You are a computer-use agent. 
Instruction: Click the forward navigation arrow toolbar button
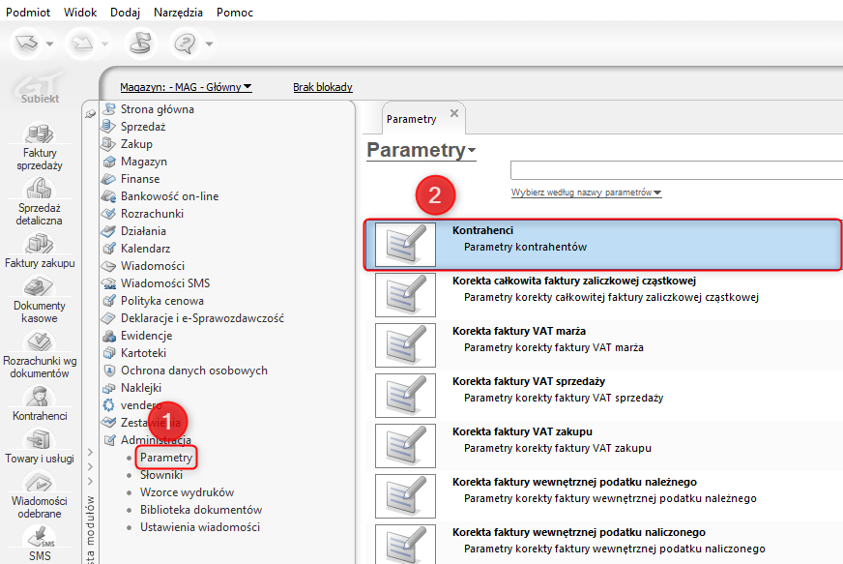tap(82, 44)
